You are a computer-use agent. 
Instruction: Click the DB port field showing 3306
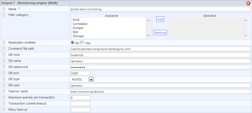click(81, 73)
